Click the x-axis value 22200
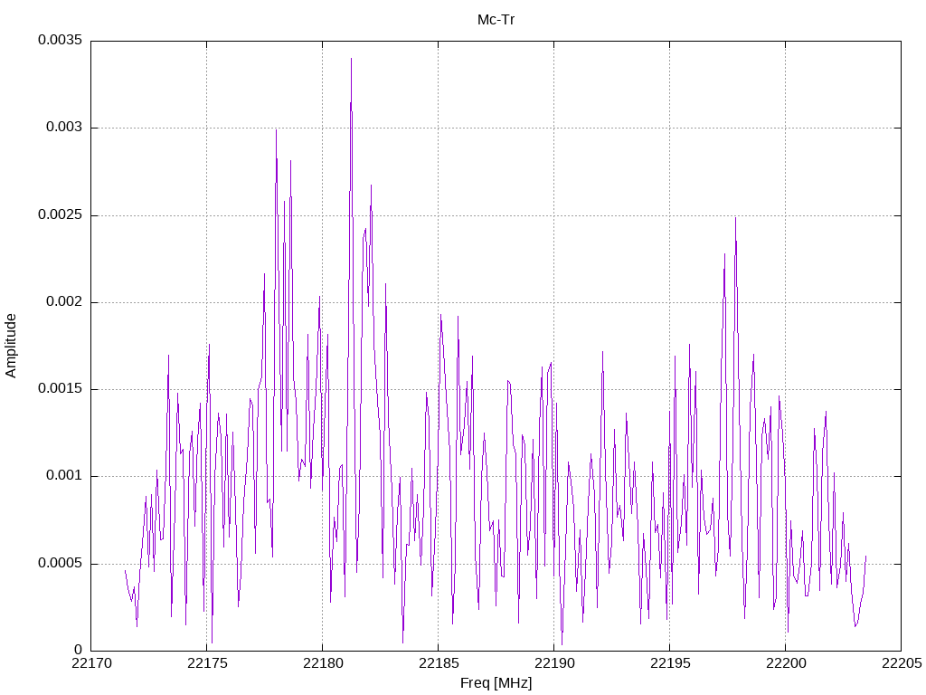 [786, 663]
